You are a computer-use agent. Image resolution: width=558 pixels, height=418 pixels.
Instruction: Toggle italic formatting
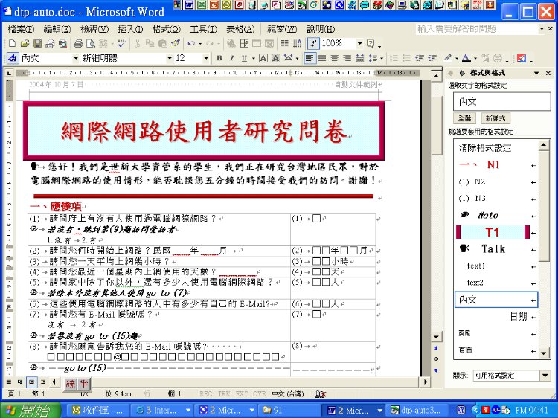click(231, 58)
